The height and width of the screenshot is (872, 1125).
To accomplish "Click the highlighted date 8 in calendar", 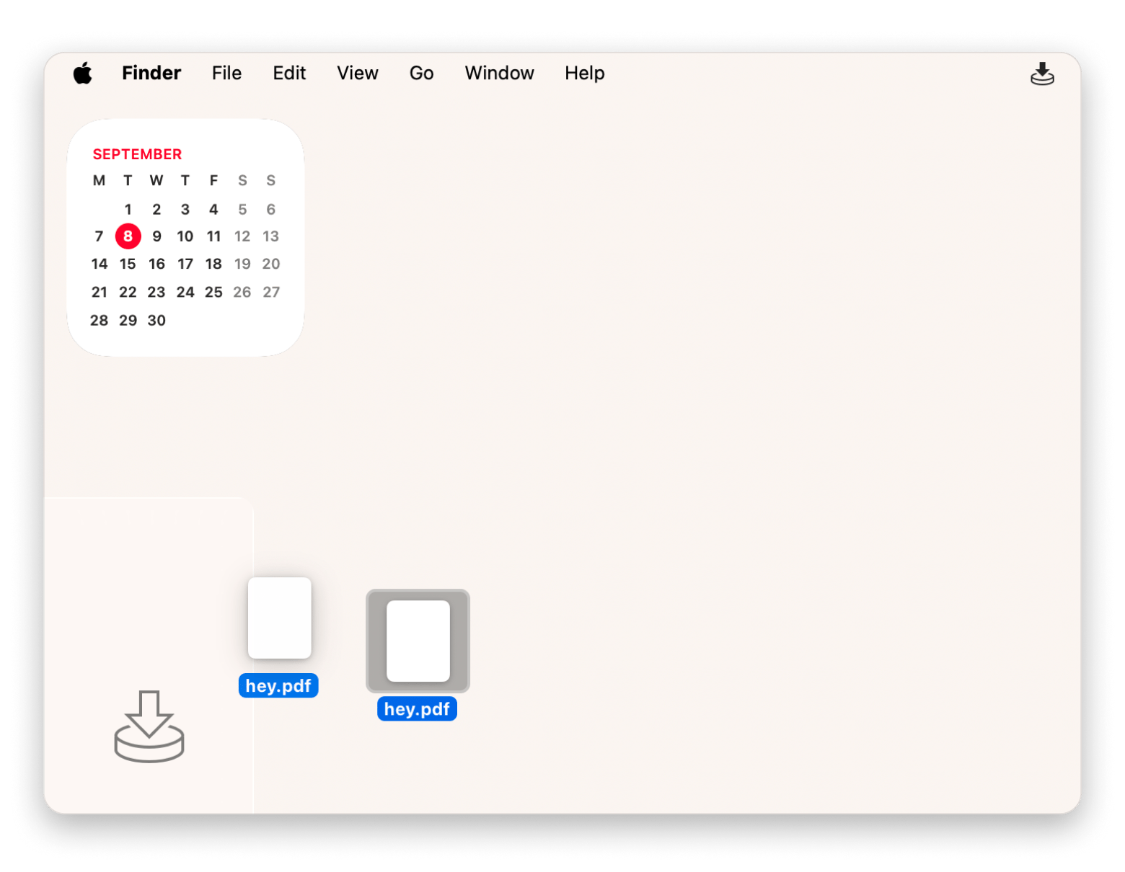I will tap(128, 236).
